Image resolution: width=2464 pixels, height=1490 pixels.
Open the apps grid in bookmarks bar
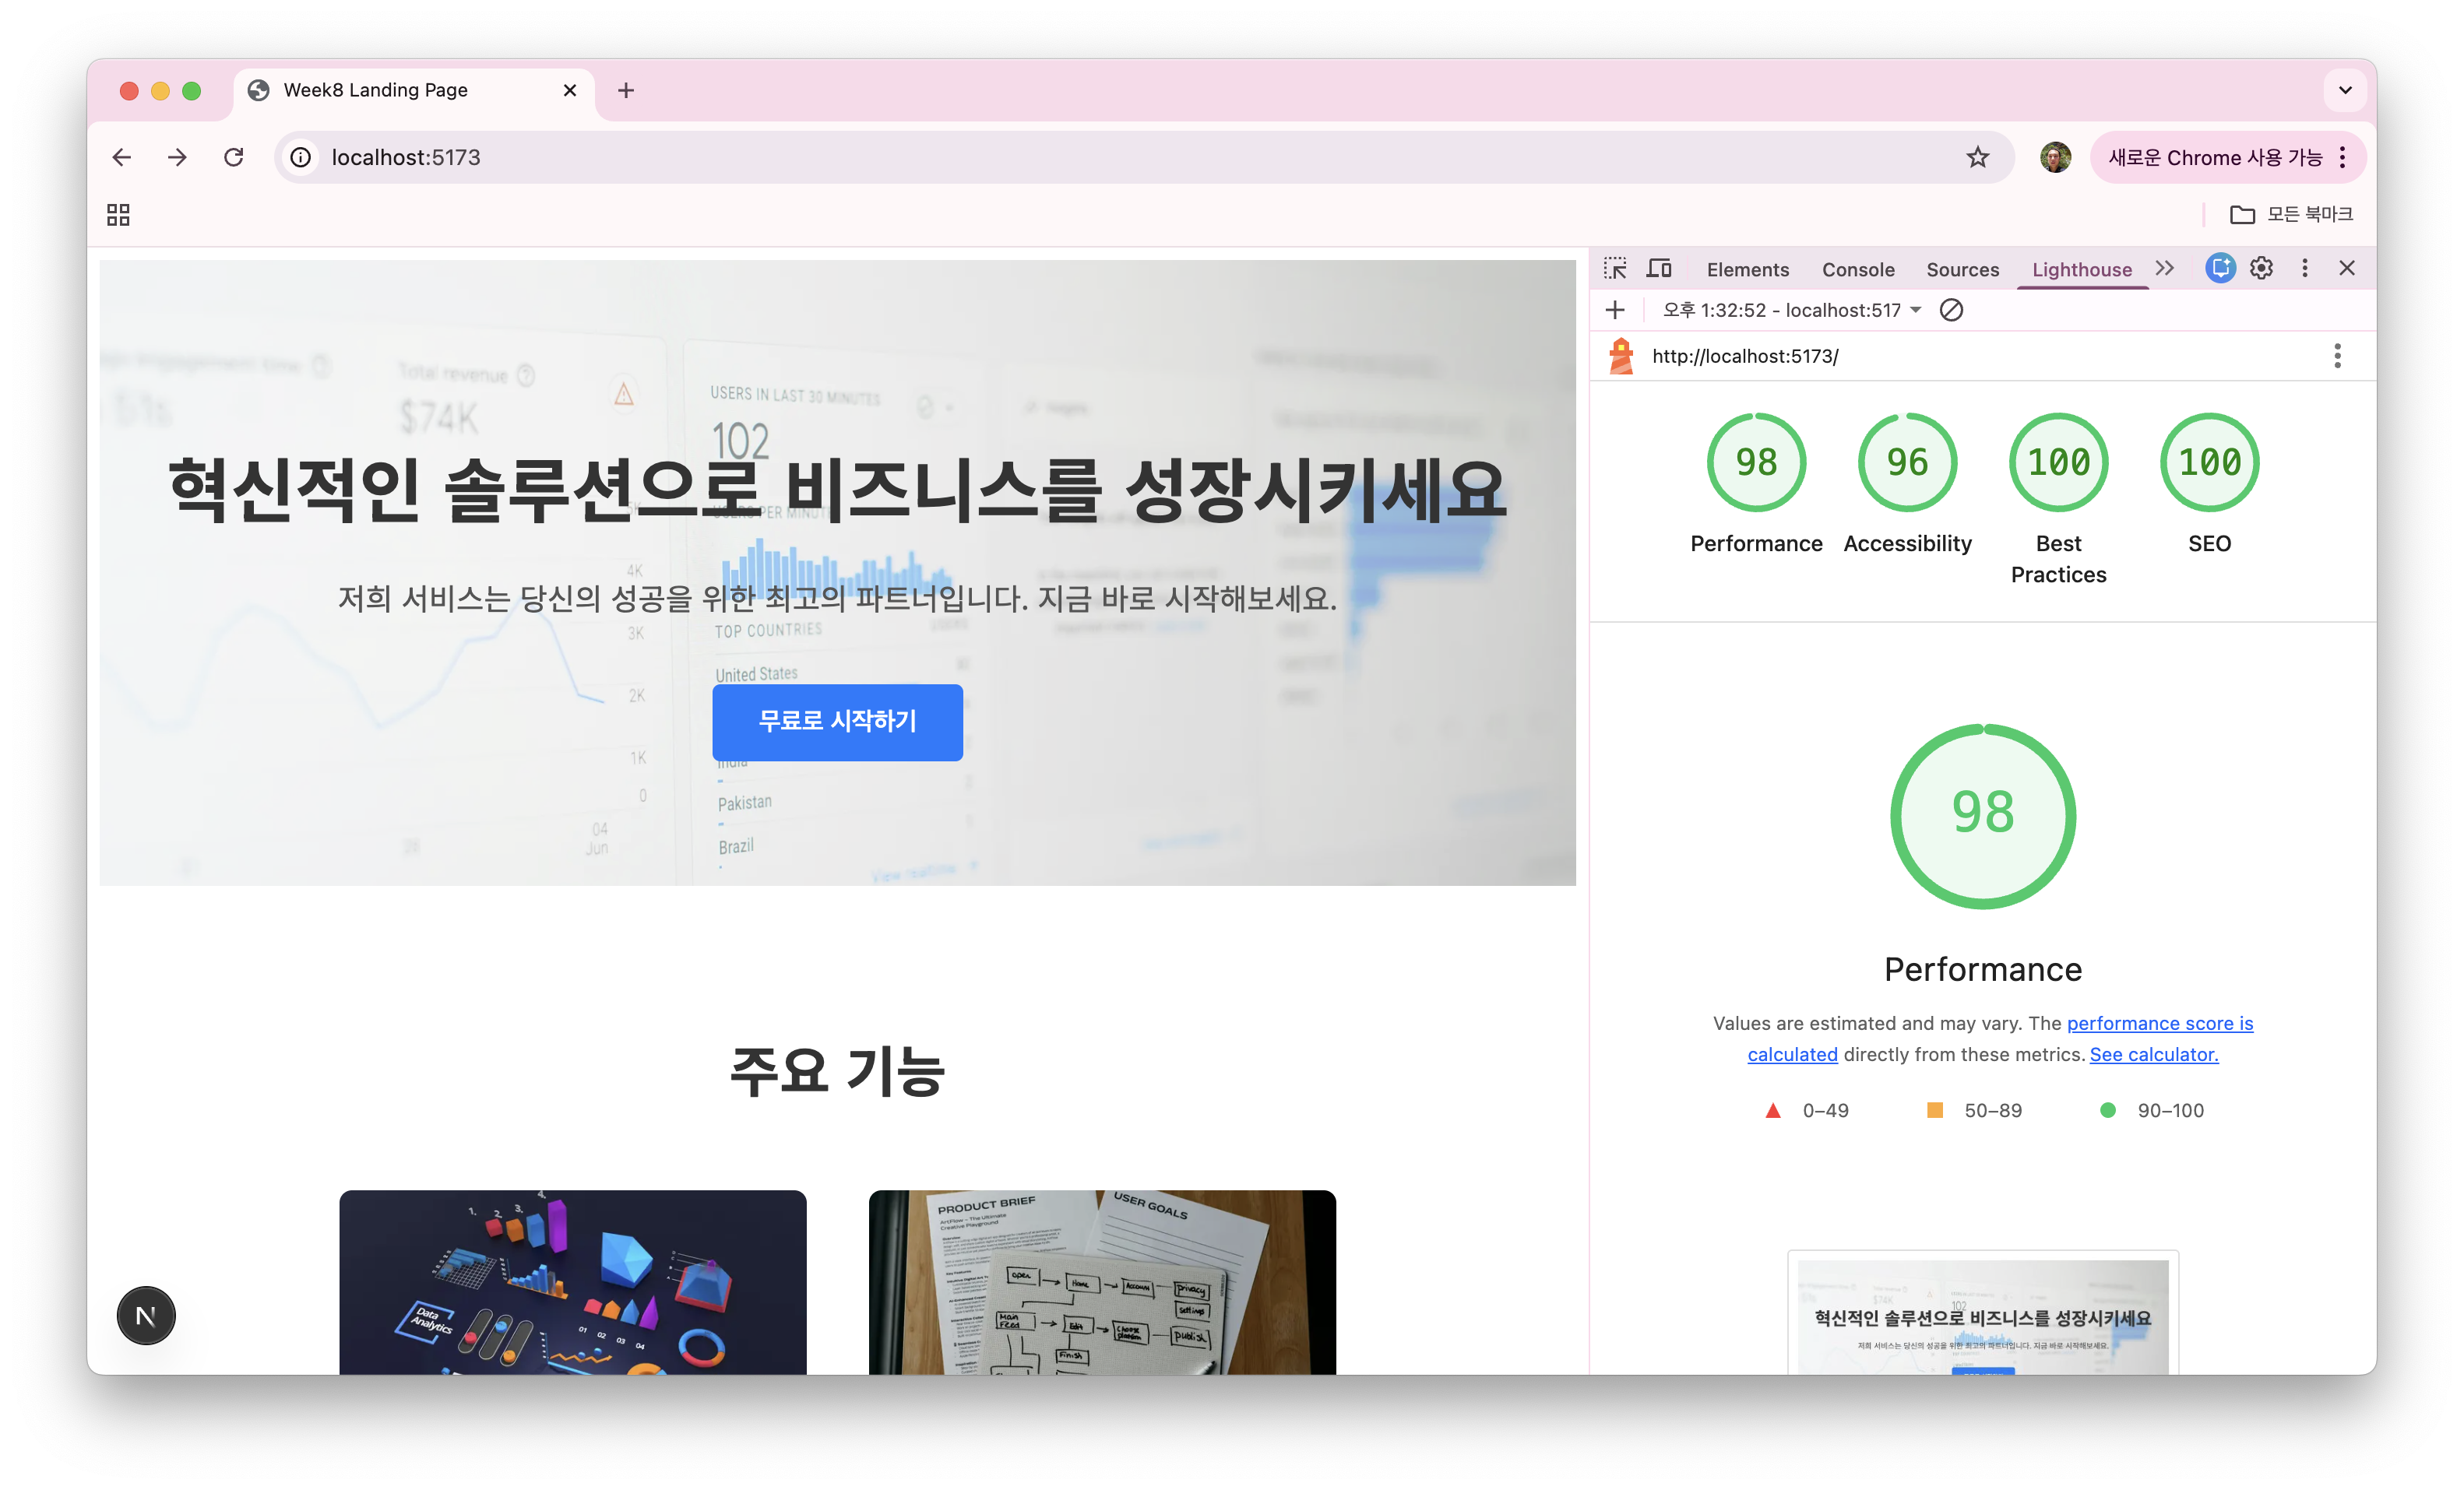[x=118, y=215]
